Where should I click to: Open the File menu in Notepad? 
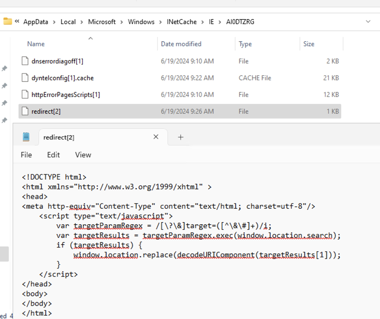point(26,155)
